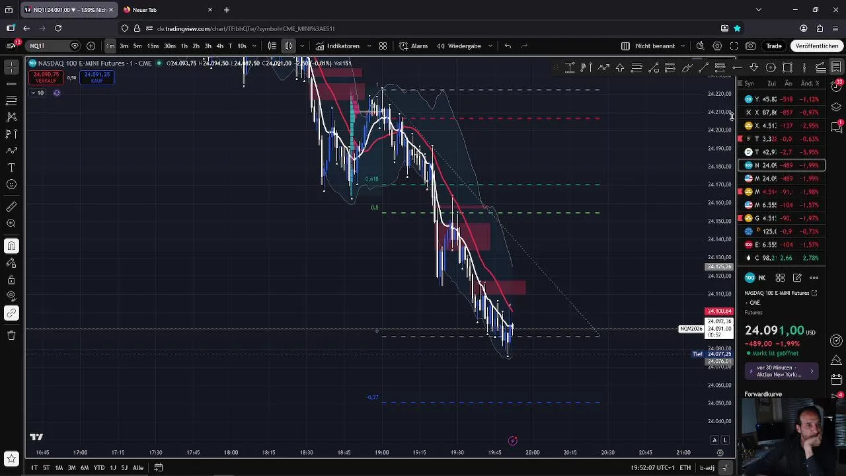Toggle hide all drawings eye icon
The width and height of the screenshot is (846, 476).
coord(11,296)
